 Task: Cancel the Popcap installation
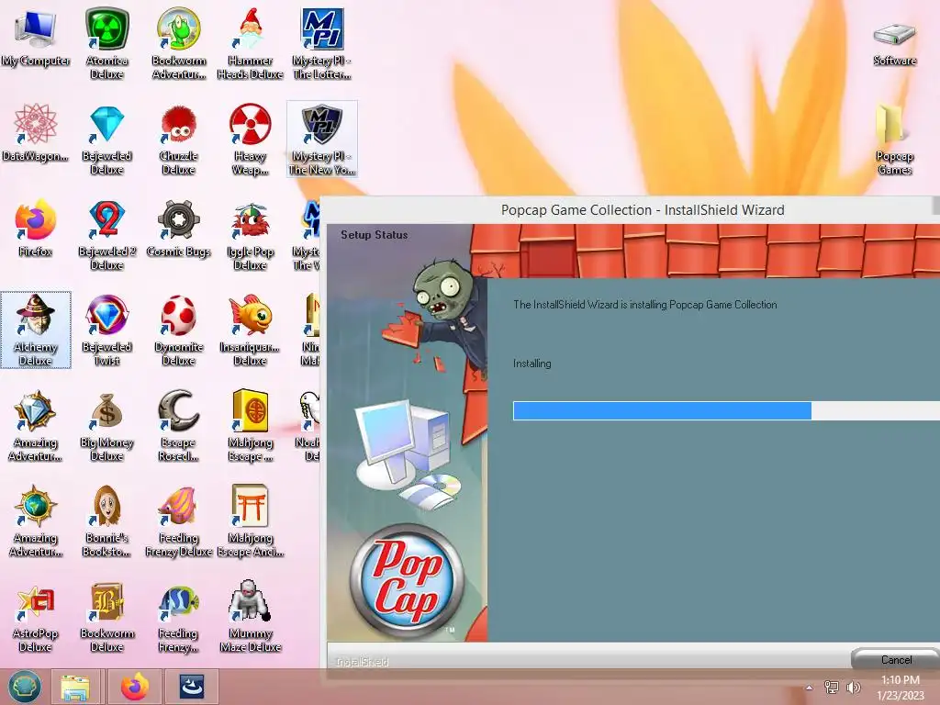tap(896, 659)
